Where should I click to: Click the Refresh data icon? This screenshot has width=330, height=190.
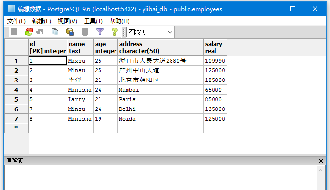click(x=29, y=32)
